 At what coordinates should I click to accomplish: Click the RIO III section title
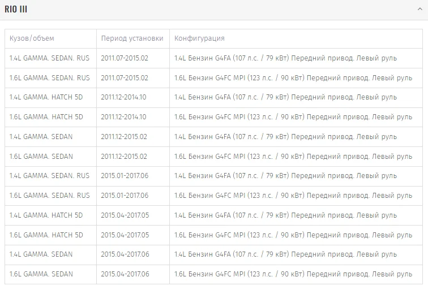[x=16, y=9]
